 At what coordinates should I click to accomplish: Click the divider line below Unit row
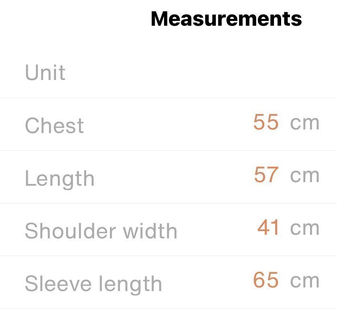point(168,98)
